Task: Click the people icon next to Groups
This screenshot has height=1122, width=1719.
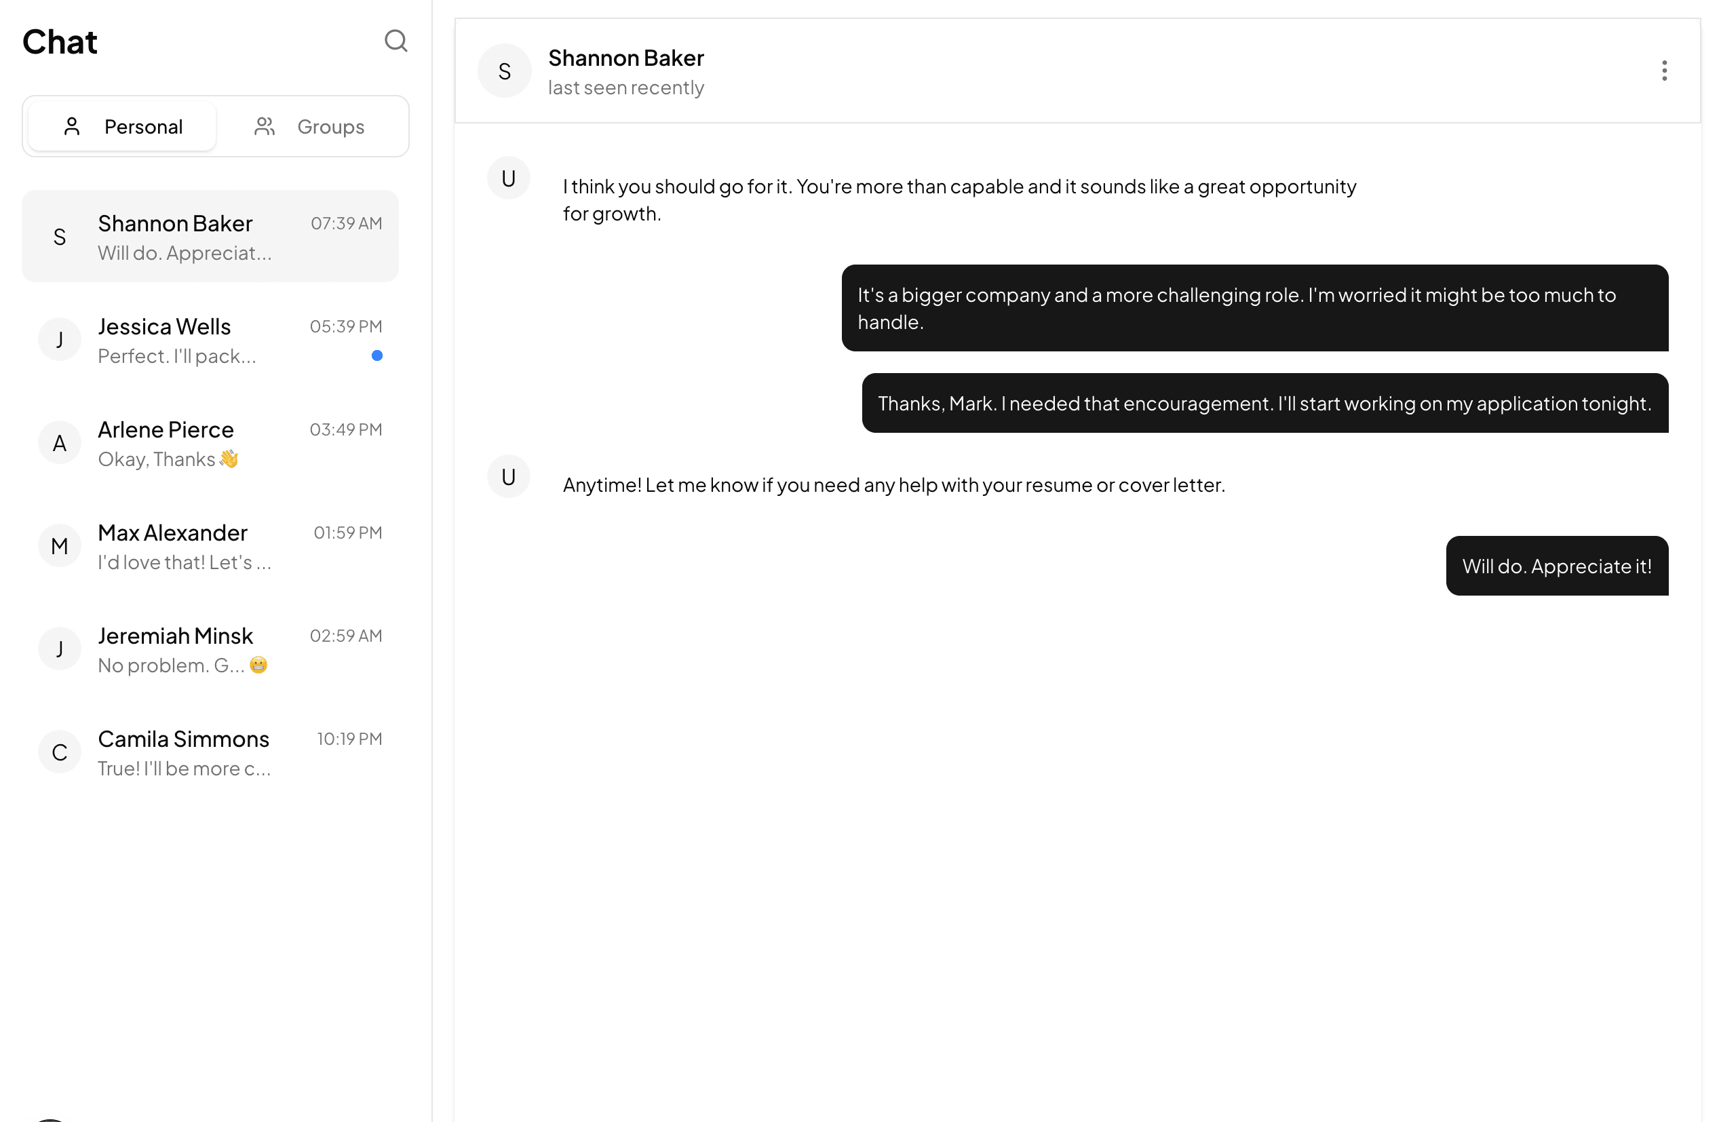Action: [265, 125]
